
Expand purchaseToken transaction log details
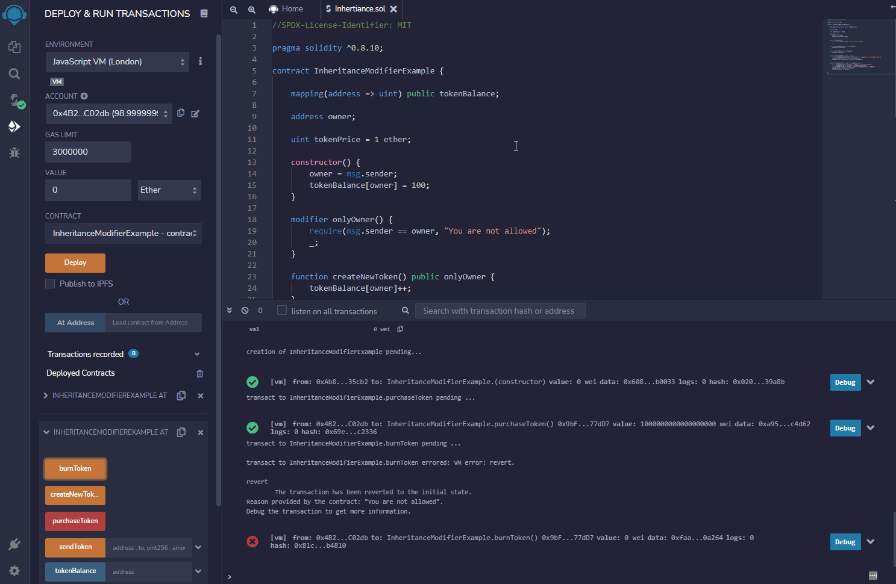tap(871, 427)
